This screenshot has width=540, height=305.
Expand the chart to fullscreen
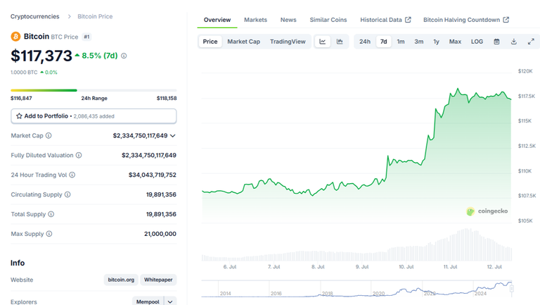click(531, 42)
